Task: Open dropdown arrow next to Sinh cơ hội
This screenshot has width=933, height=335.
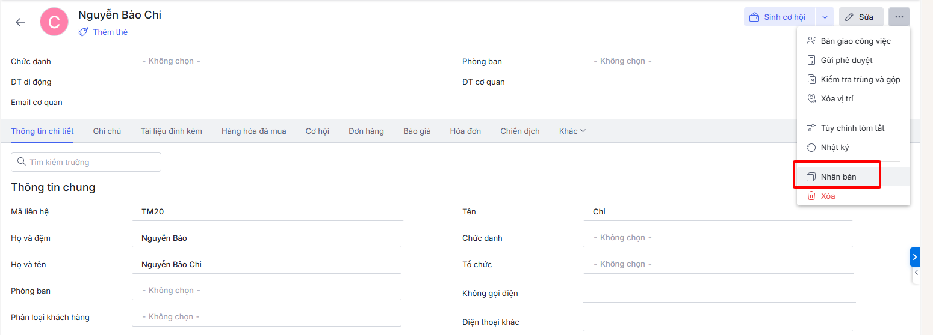Action: pyautogui.click(x=825, y=17)
